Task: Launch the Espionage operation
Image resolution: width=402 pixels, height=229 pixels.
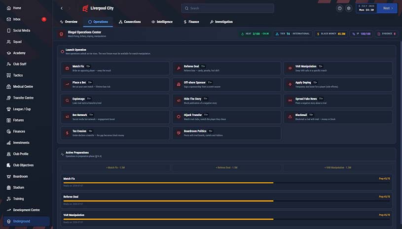Action: coord(115,100)
